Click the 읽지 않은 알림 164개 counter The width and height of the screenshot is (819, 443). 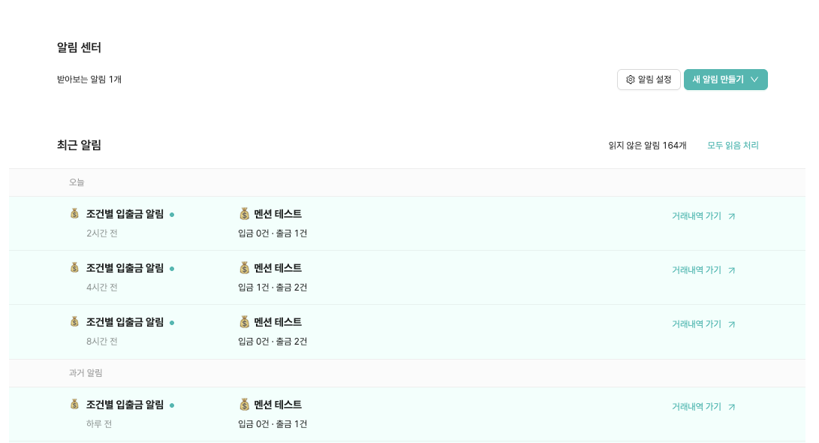coord(647,146)
